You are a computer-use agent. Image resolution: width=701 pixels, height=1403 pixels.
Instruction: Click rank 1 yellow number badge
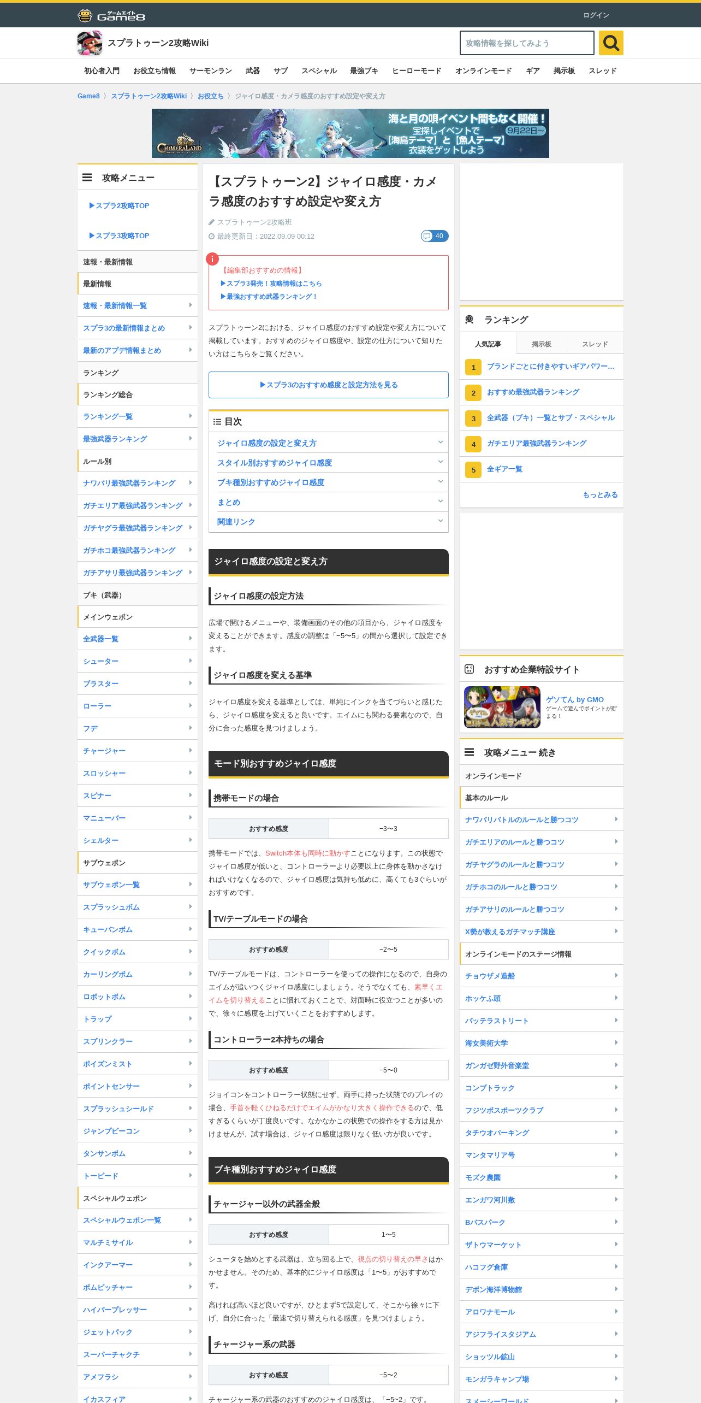pyautogui.click(x=473, y=367)
